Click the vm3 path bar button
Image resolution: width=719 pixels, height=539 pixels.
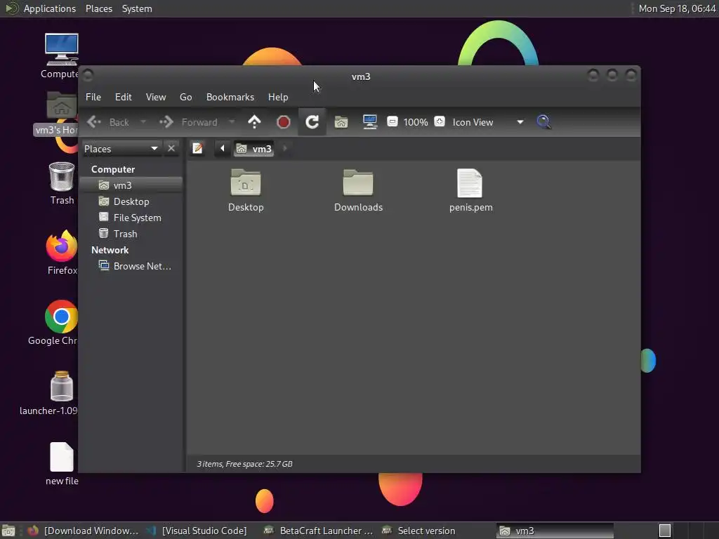tap(254, 149)
